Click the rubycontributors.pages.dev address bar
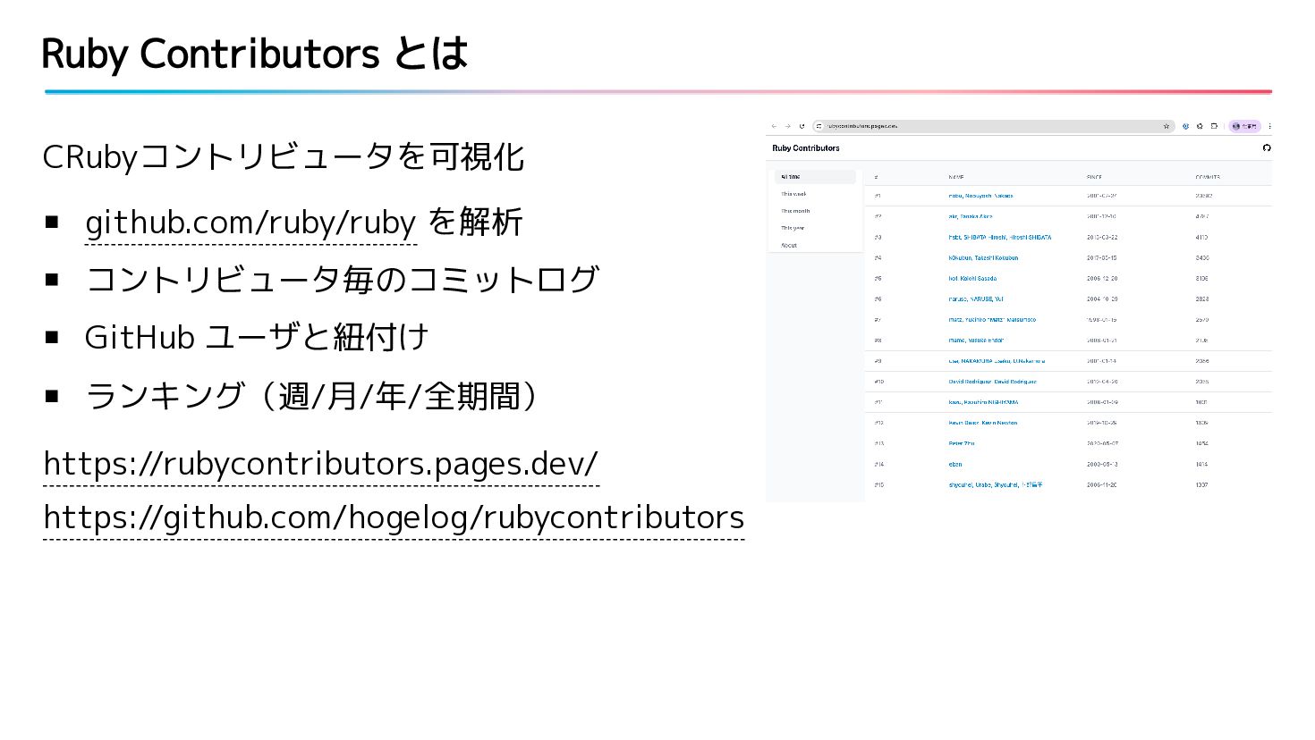The height and width of the screenshot is (740, 1315). point(993,126)
